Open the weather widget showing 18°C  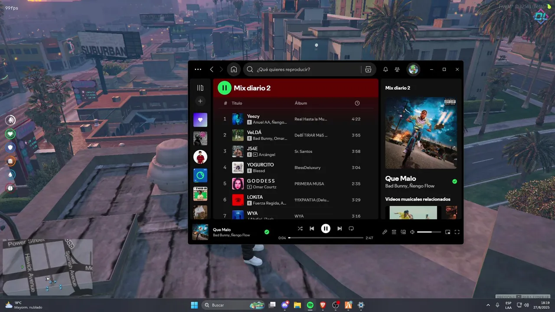24,305
